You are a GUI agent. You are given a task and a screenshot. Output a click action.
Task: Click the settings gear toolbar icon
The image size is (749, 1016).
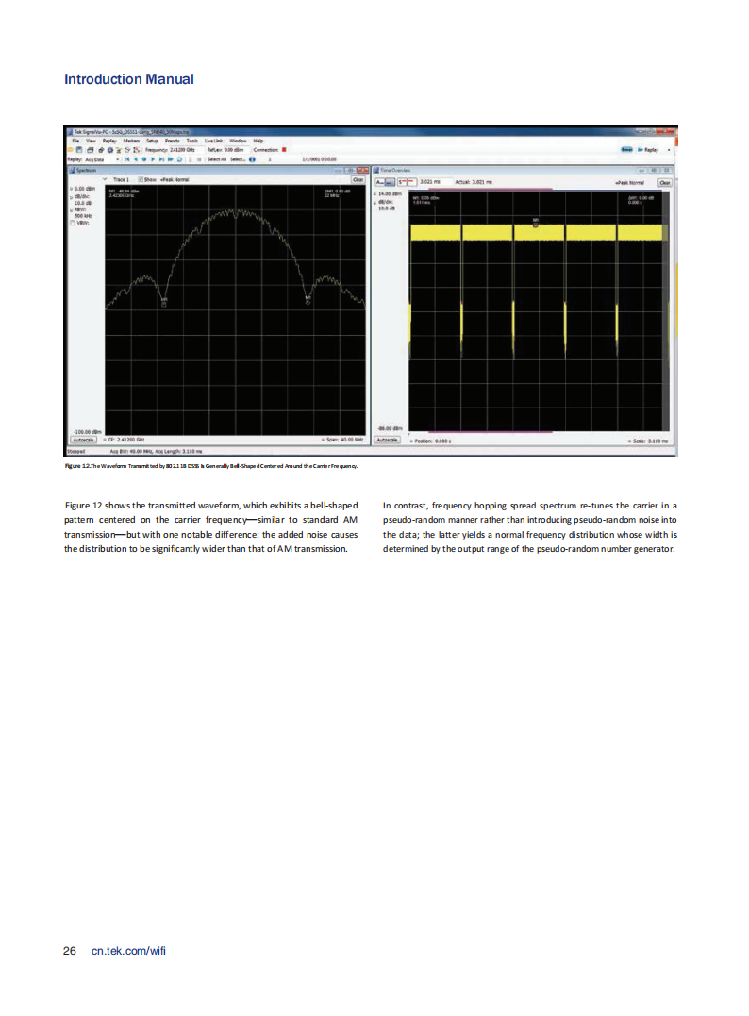[x=110, y=150]
